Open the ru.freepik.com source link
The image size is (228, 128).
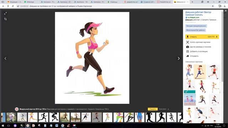click(193, 17)
